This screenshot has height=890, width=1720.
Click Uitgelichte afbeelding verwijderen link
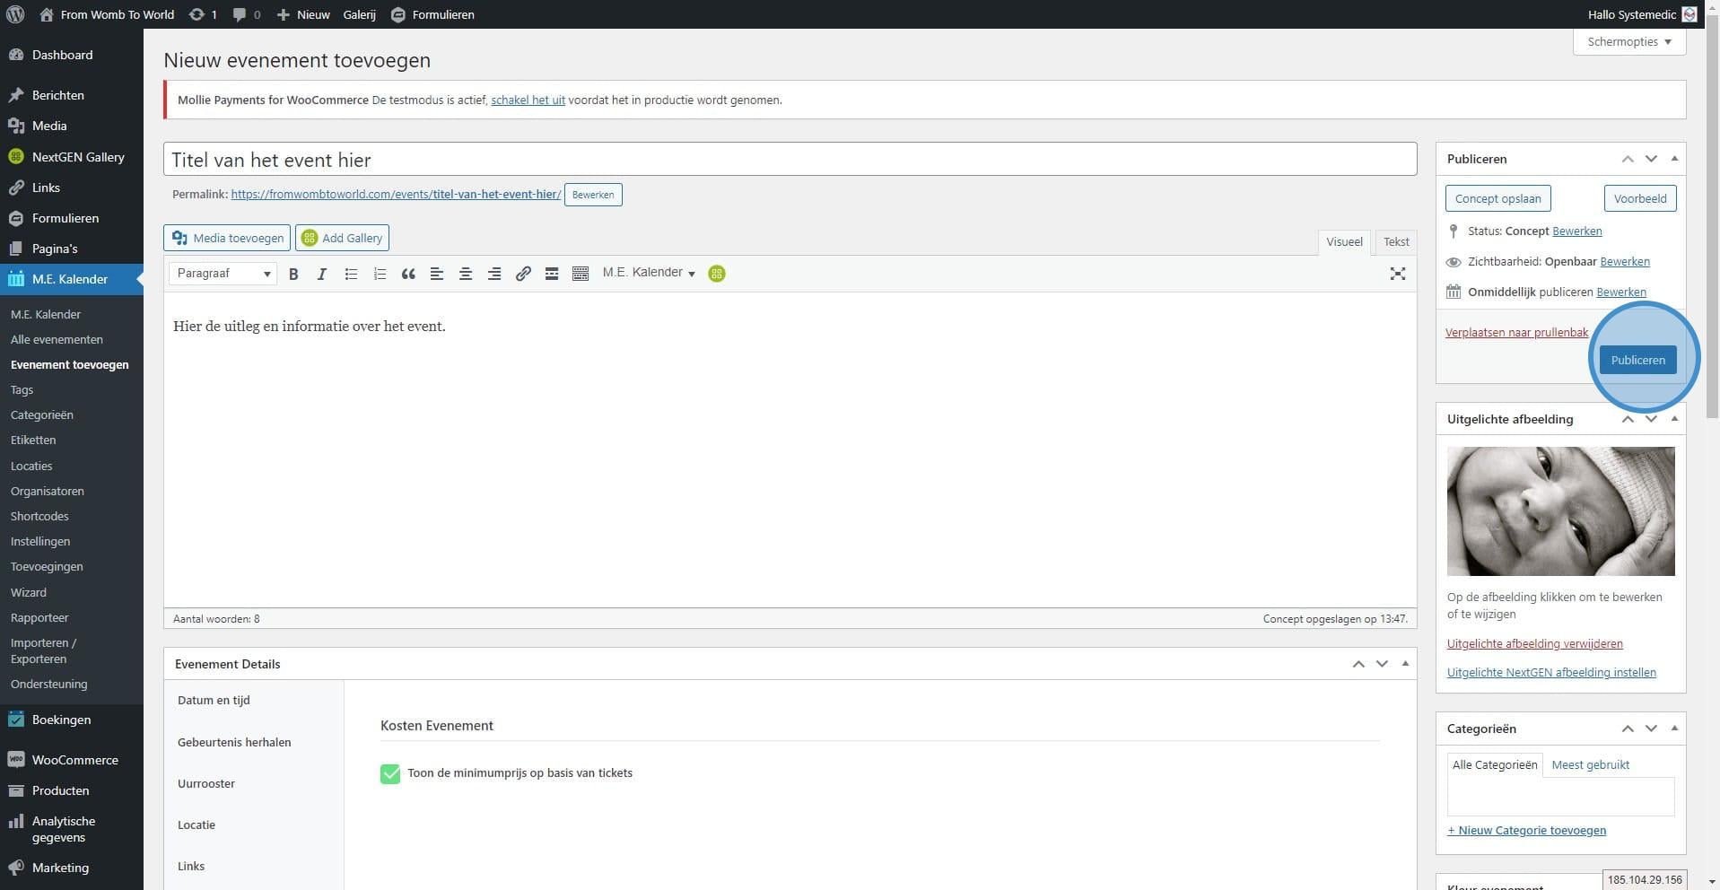click(1534, 643)
